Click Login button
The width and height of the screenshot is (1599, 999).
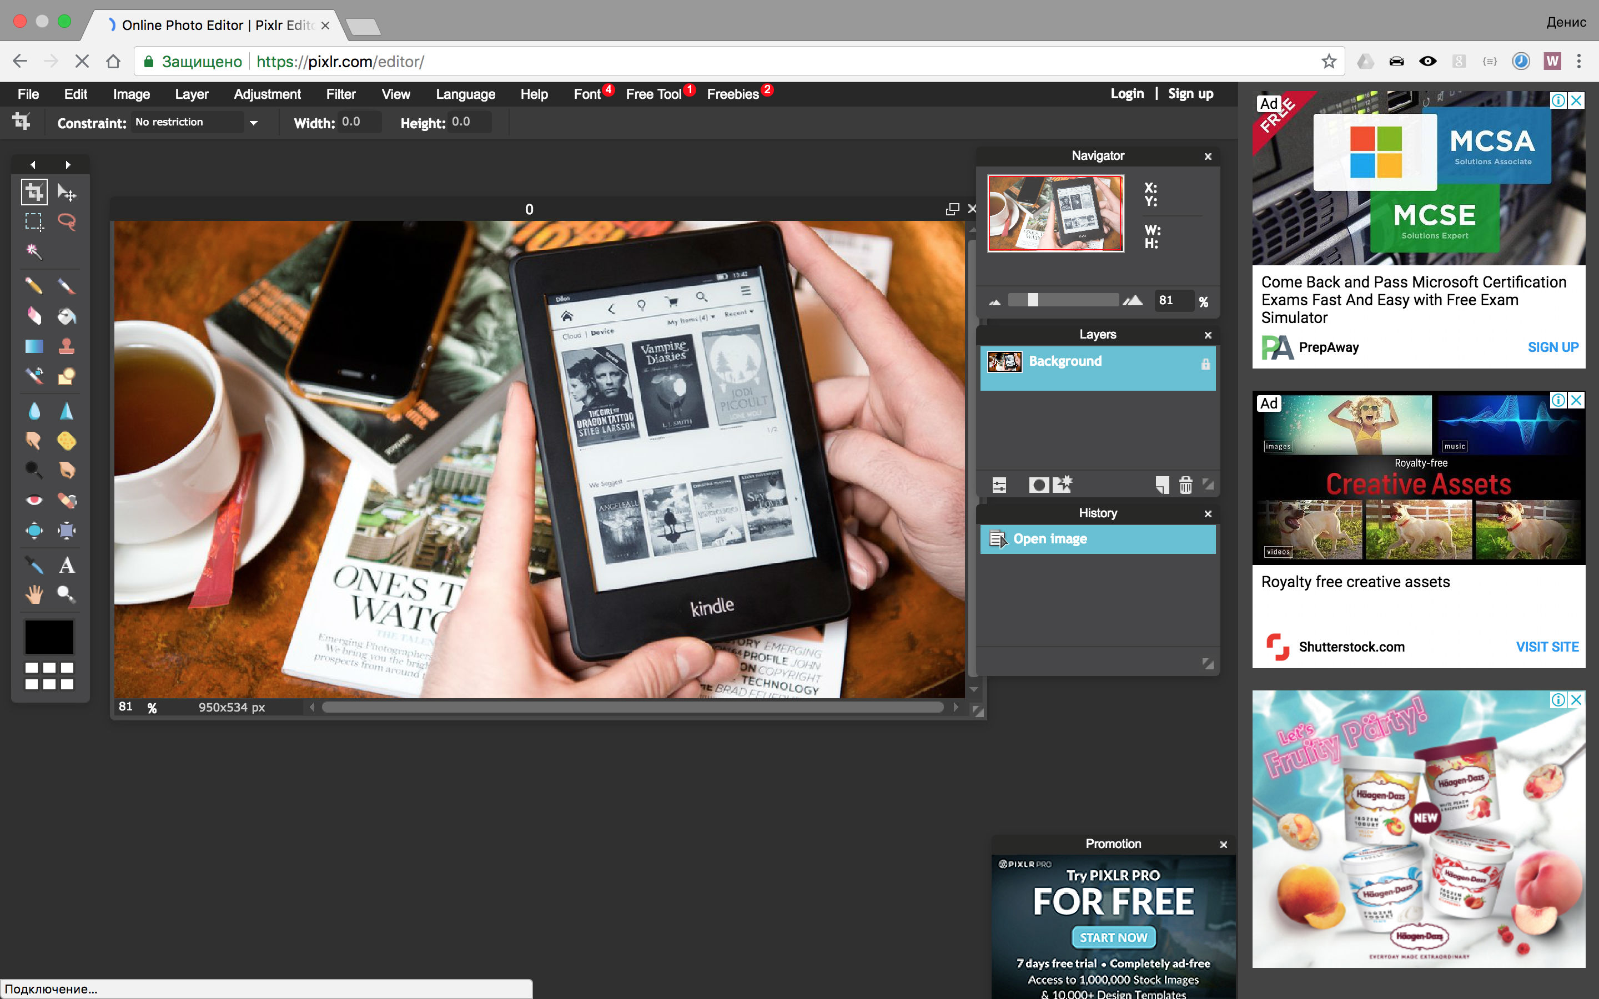tap(1125, 93)
